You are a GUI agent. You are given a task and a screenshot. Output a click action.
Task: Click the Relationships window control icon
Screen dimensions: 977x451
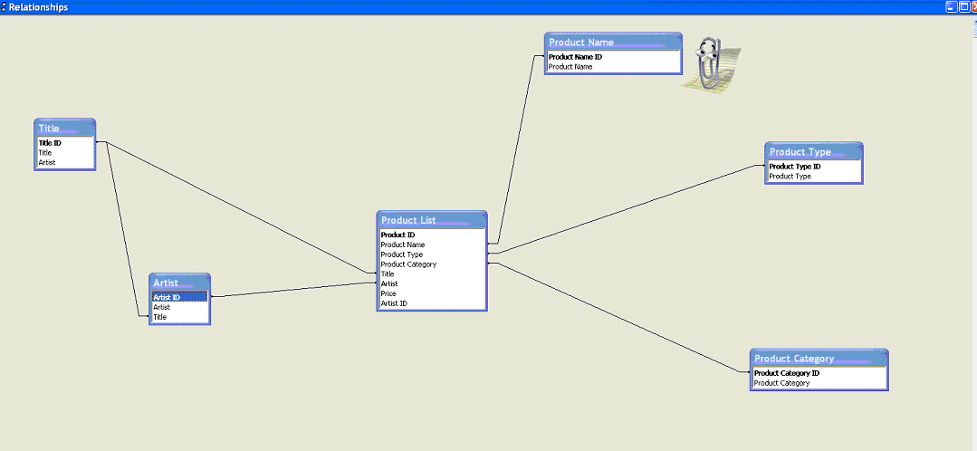(x=3, y=7)
